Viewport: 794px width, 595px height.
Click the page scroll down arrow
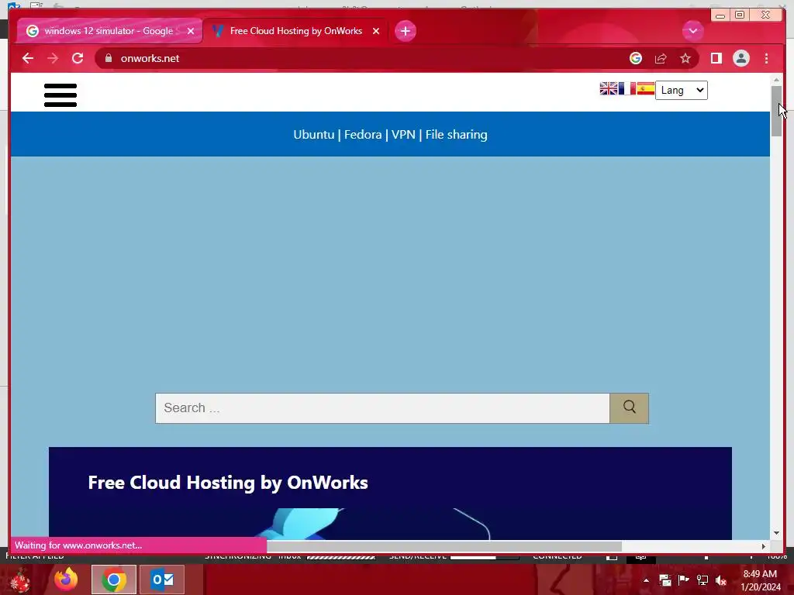[x=776, y=533]
